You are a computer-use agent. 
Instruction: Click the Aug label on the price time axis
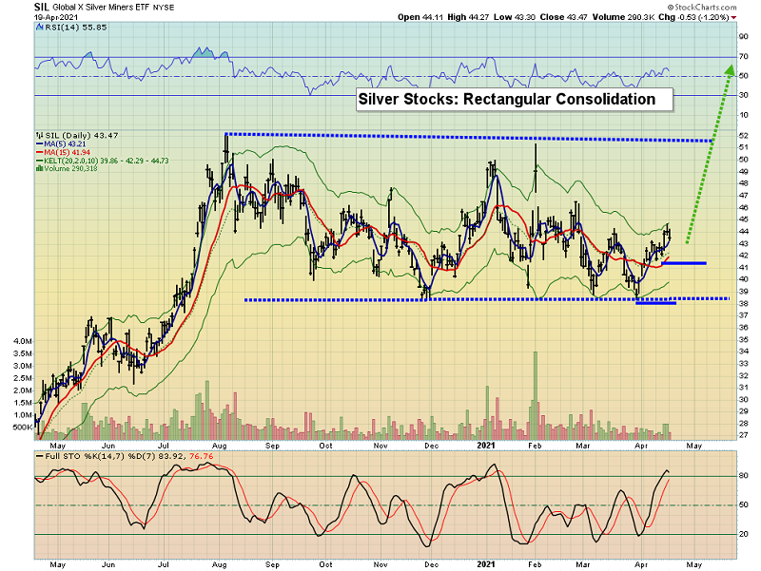point(220,445)
